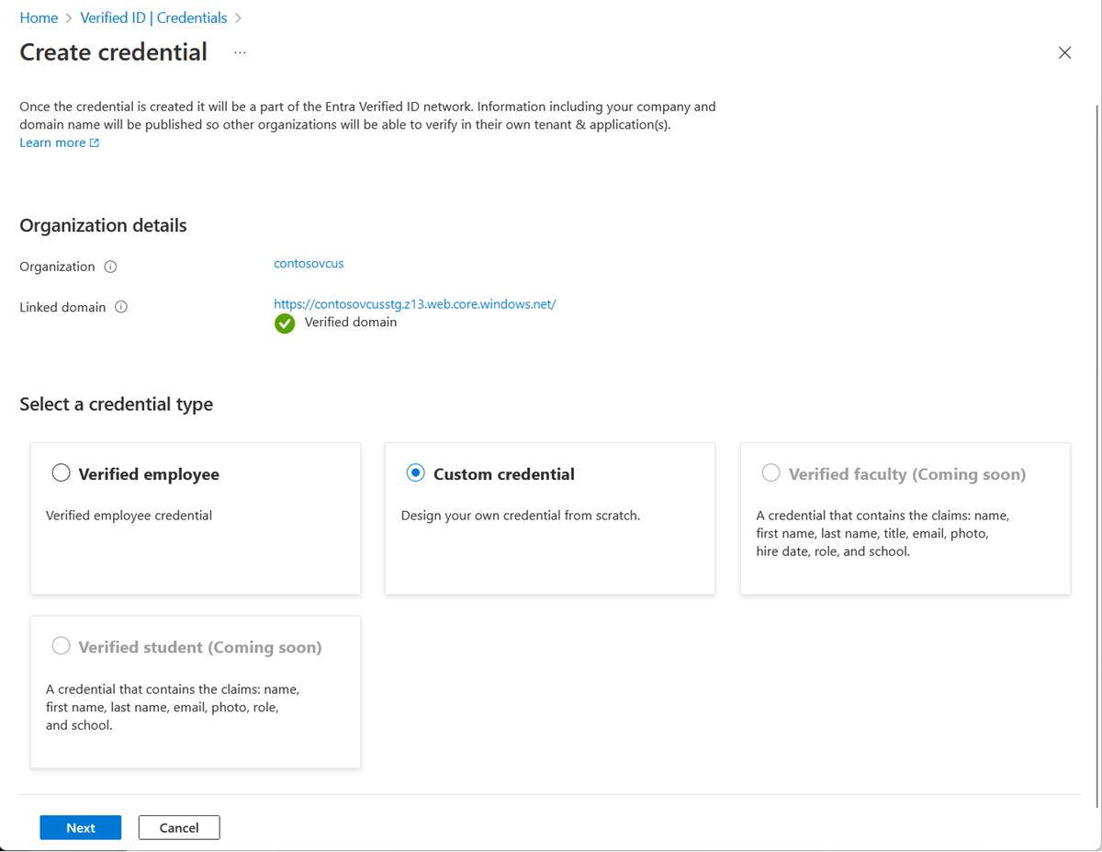Click the 'Verified domain' status text
This screenshot has width=1102, height=852.
point(351,322)
